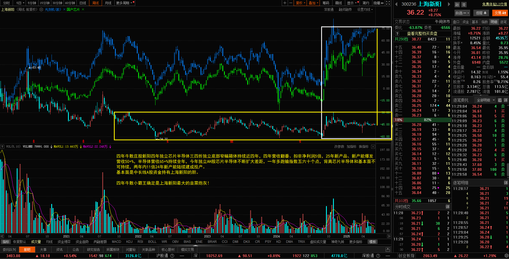Screen dimensions: 509x259
Task: Expand collapse handle above bottom tabs
Action: (196, 245)
